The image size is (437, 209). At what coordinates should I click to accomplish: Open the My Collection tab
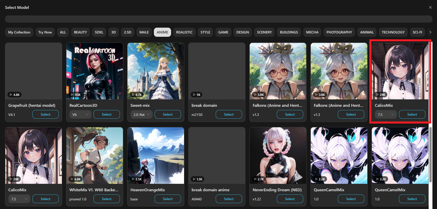pyautogui.click(x=19, y=32)
